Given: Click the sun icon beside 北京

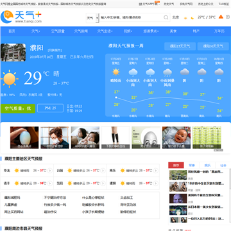Looking at the screenshot, I should click(x=185, y=18).
